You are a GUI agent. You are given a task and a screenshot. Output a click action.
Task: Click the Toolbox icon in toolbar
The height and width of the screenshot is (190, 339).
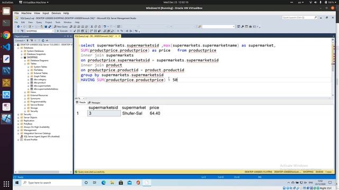pos(251,26)
